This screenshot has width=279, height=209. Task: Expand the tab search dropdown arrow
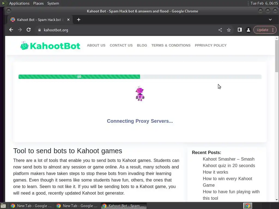coord(270,20)
